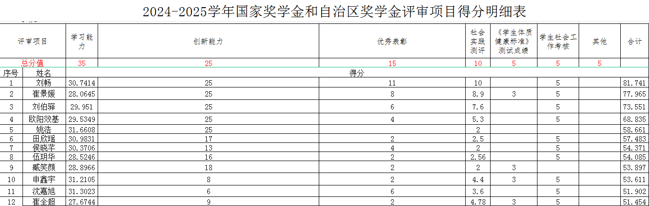This screenshot has width=649, height=206.
Task: Select the 其他 column header
Action: 599,42
